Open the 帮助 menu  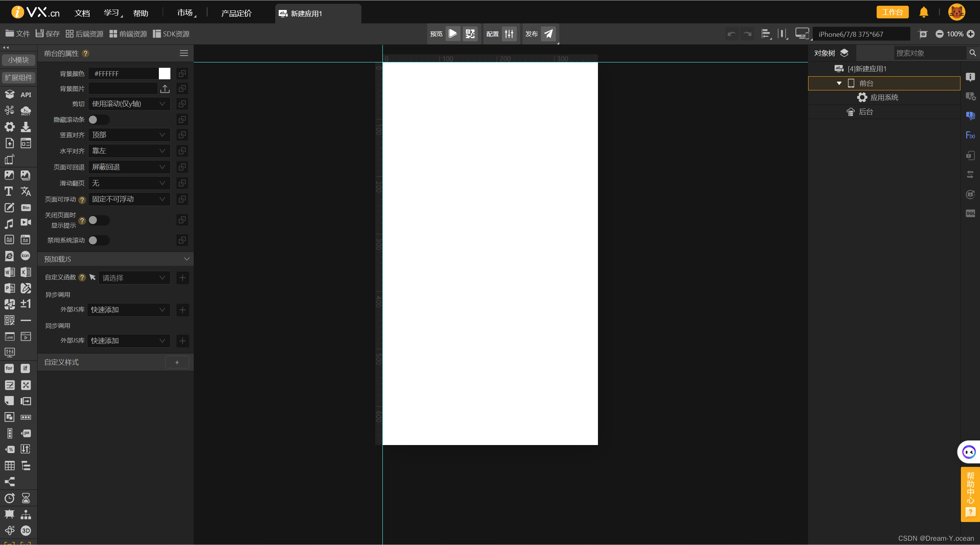(140, 13)
